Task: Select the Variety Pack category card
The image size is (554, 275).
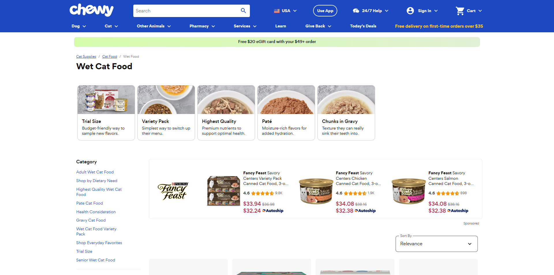Action: click(166, 113)
